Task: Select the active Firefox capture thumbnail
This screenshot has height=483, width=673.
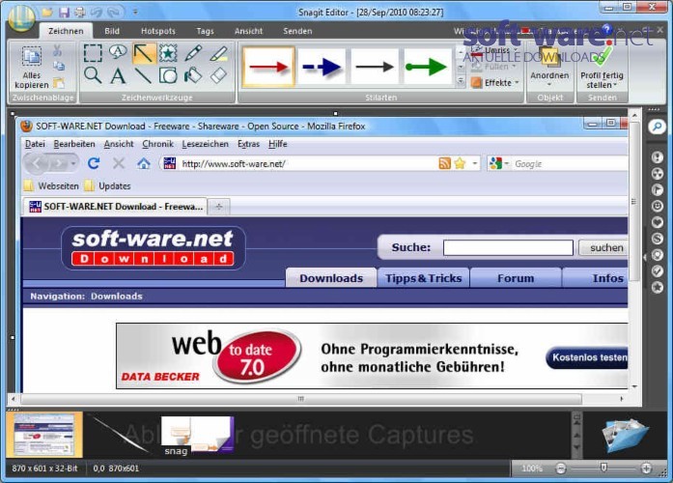Action: [44, 435]
